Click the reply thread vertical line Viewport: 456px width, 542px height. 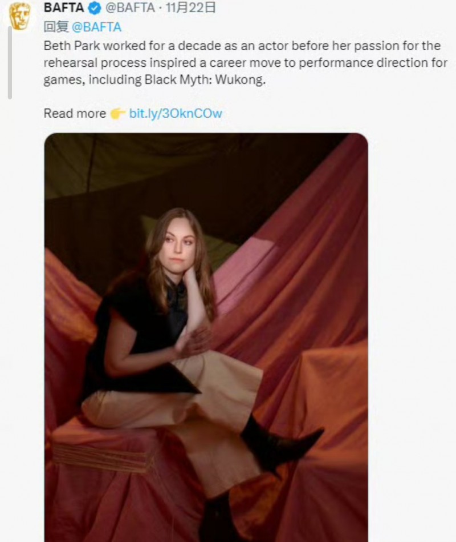coord(10,62)
